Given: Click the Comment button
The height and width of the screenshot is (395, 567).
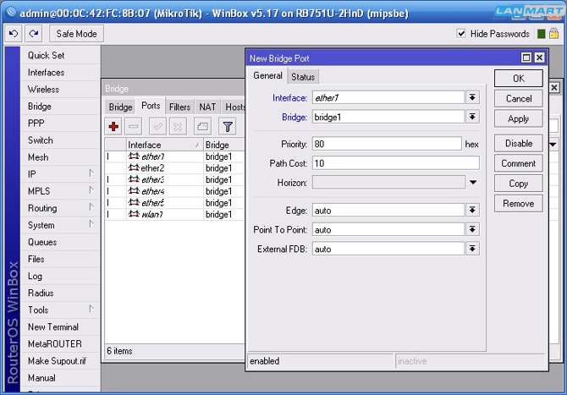Looking at the screenshot, I should 519,163.
